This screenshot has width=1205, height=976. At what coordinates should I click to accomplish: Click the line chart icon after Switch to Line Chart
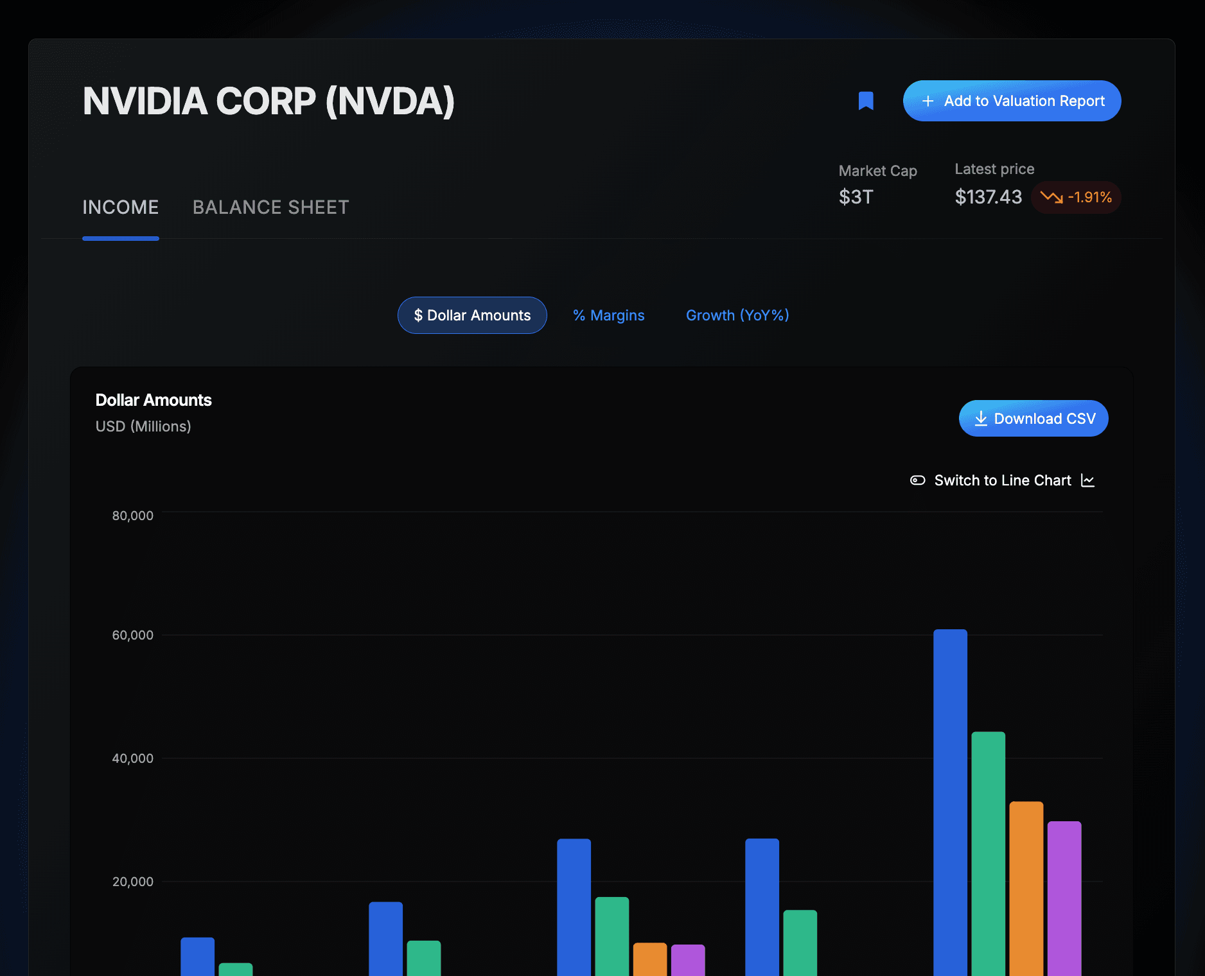click(x=1089, y=480)
